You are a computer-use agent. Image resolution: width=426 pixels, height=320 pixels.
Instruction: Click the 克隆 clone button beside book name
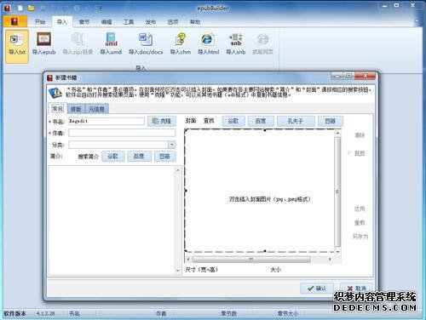coord(162,121)
